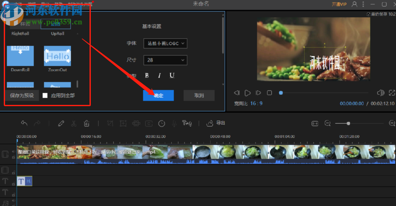Click the down arrow of the settings panel scrollbar

click(x=223, y=84)
